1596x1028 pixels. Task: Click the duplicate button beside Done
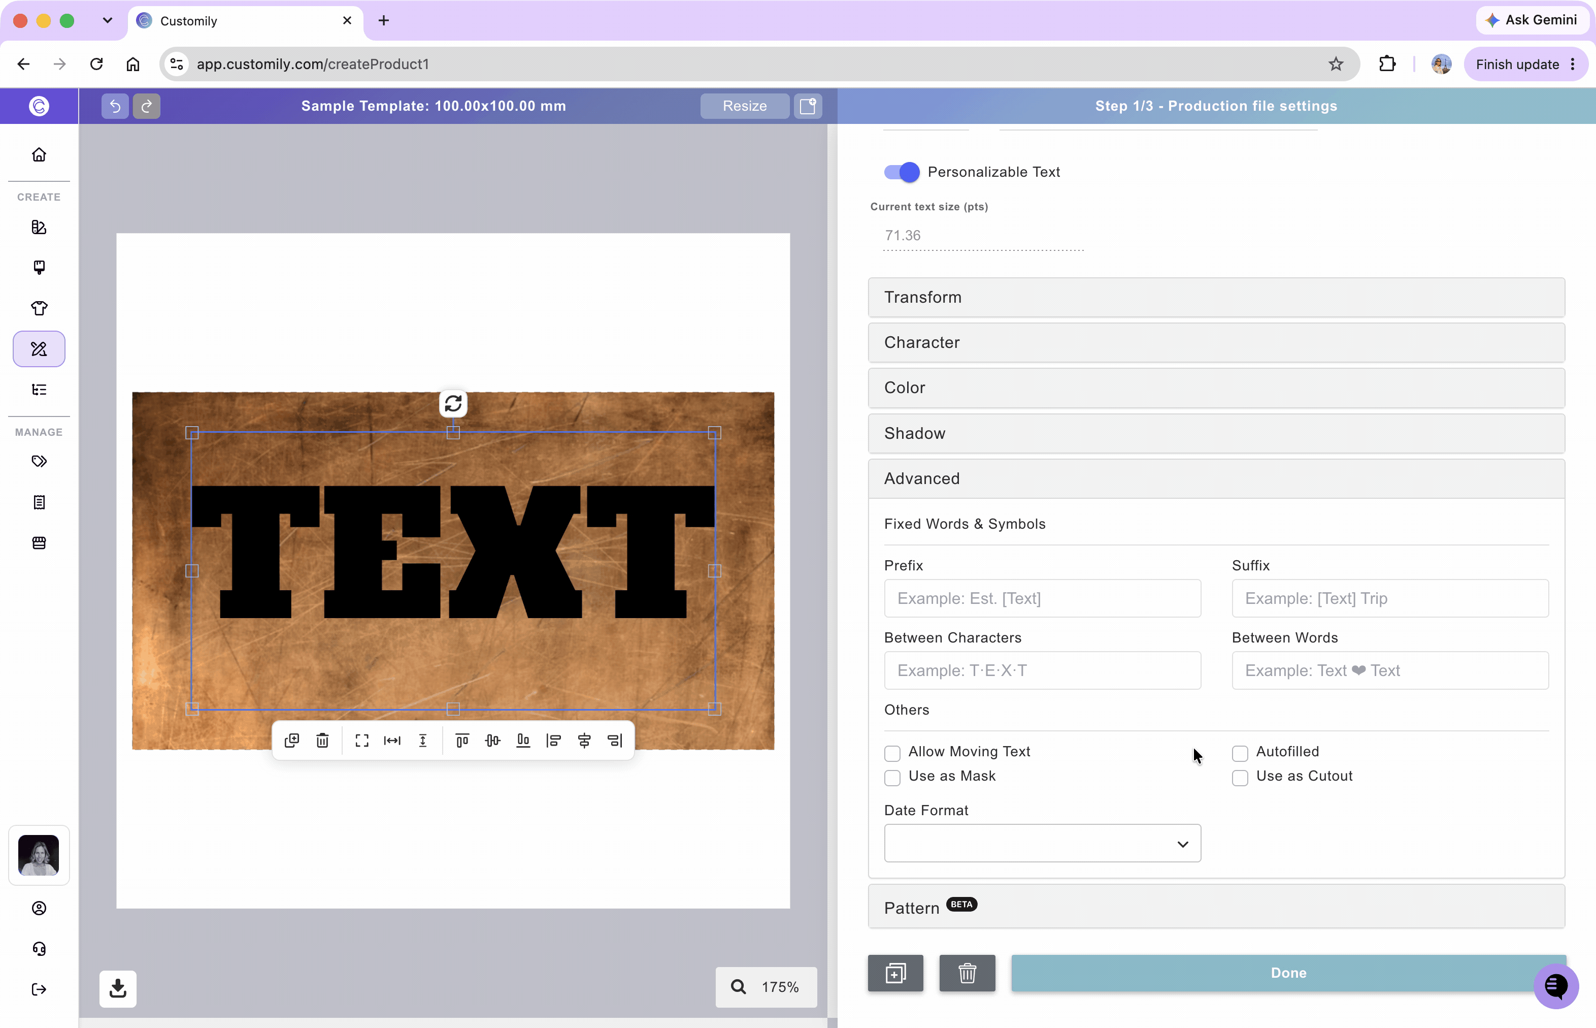[895, 973]
